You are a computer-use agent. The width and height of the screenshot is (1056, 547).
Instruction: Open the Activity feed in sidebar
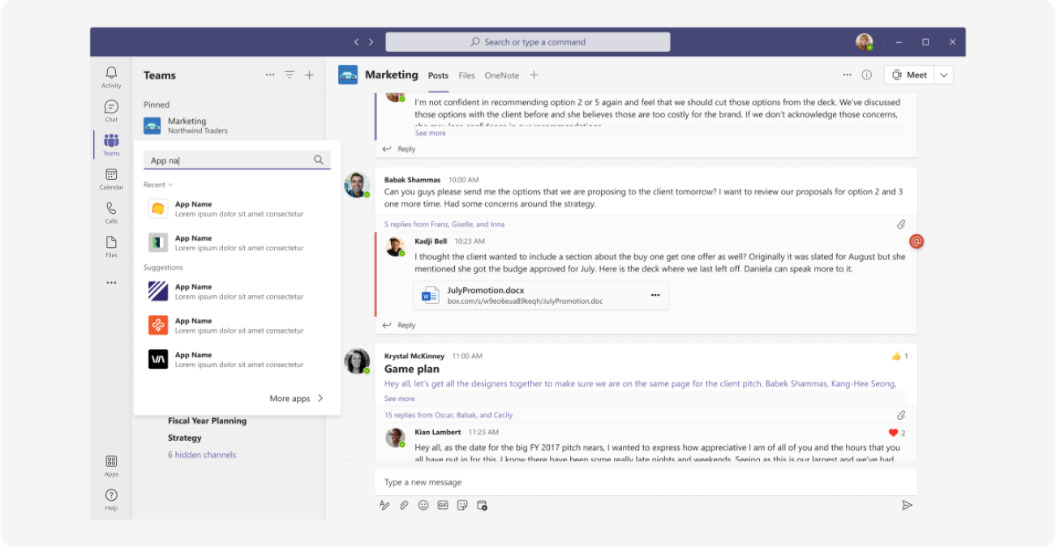tap(111, 78)
